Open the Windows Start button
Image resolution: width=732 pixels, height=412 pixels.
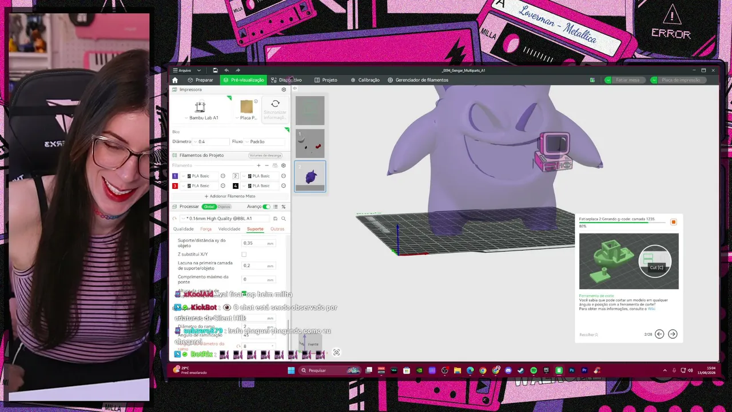click(x=291, y=370)
